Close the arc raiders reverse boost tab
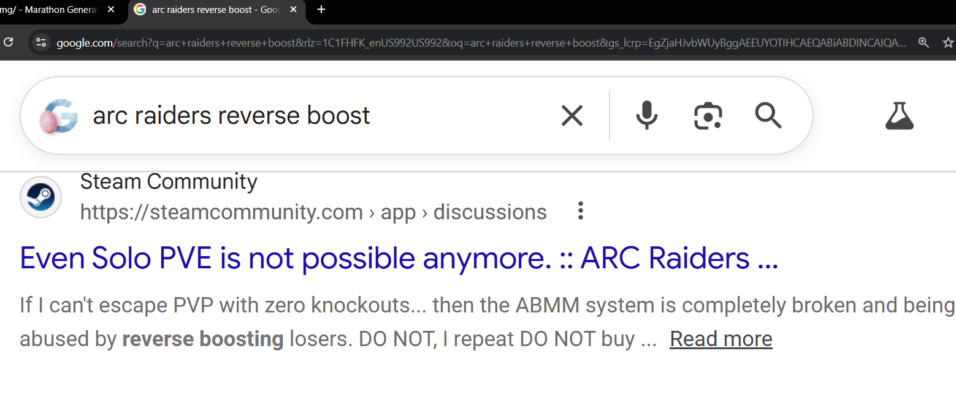 293,10
